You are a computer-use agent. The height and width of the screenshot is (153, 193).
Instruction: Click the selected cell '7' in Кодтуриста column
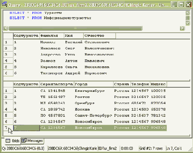(x=26, y=128)
